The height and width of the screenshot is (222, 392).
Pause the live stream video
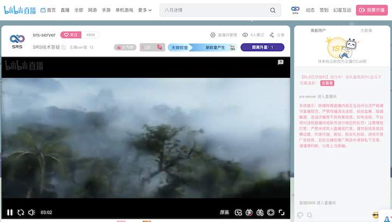(10, 212)
